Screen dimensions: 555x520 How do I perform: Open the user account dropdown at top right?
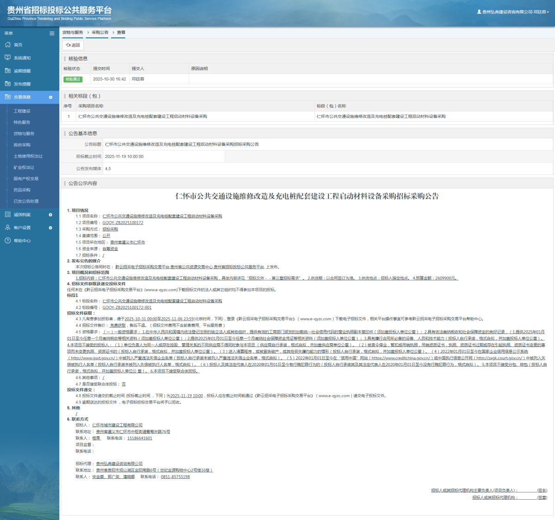point(513,12)
